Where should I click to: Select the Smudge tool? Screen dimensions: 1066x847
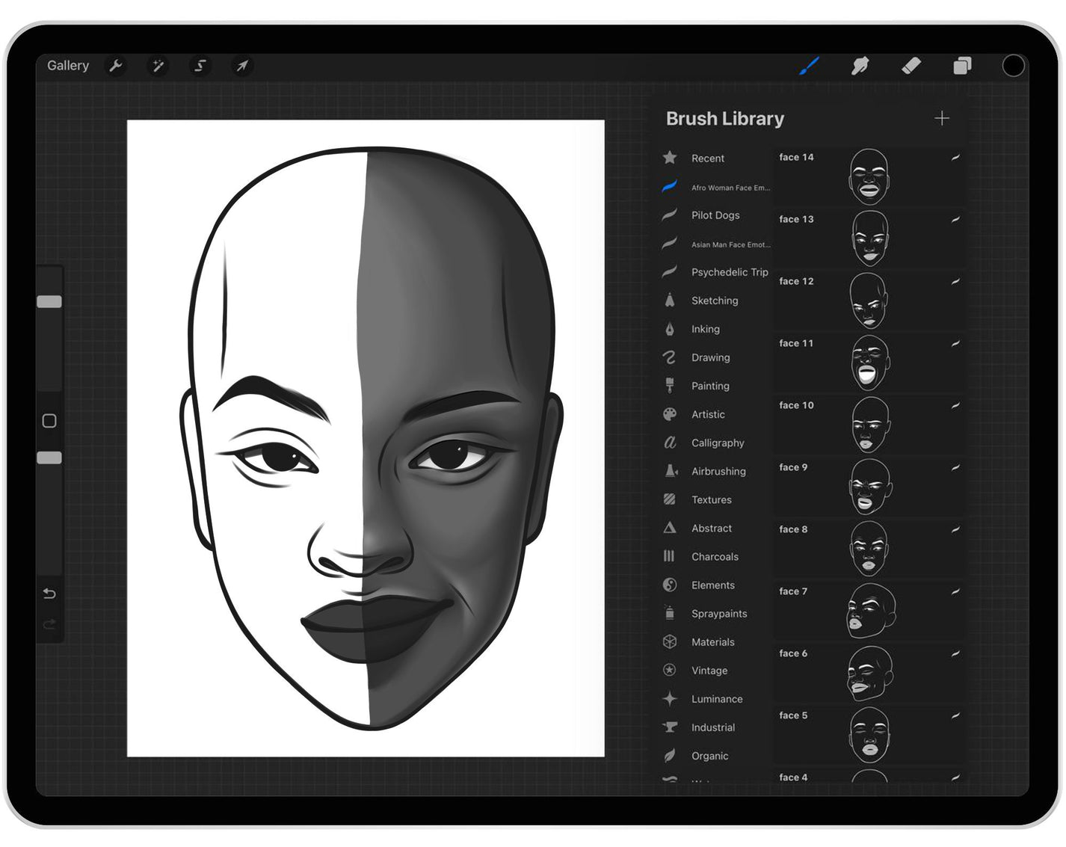[860, 67]
